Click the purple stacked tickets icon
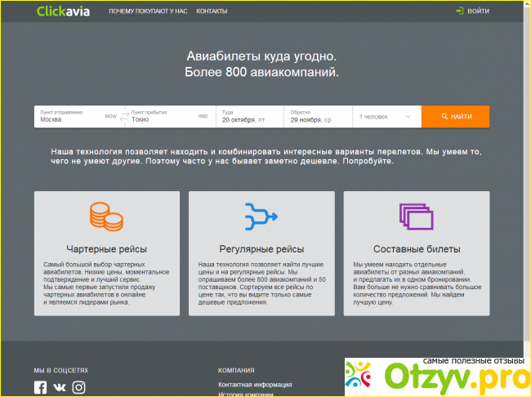Viewport: 531px width, 397px height. (x=416, y=216)
